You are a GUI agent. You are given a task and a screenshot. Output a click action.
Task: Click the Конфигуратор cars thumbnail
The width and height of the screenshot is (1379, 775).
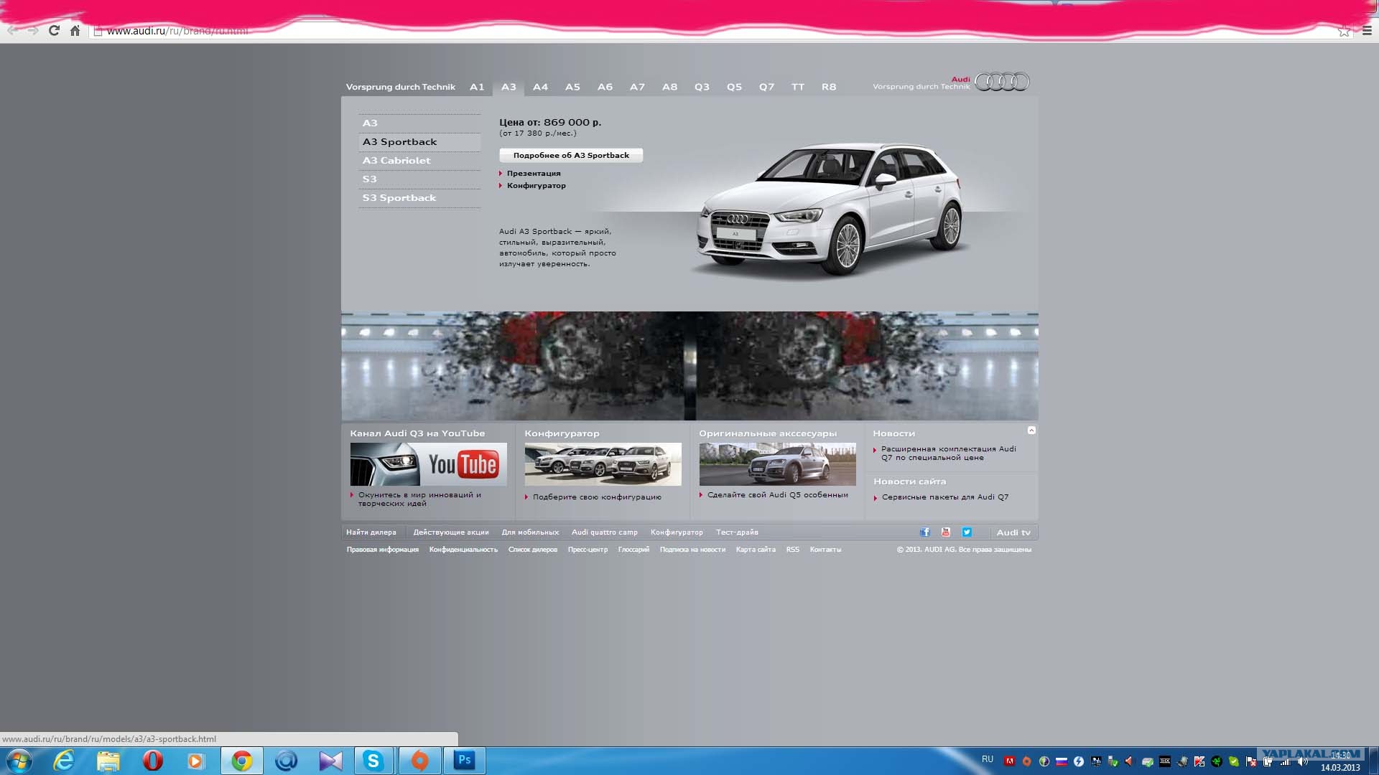tap(603, 464)
